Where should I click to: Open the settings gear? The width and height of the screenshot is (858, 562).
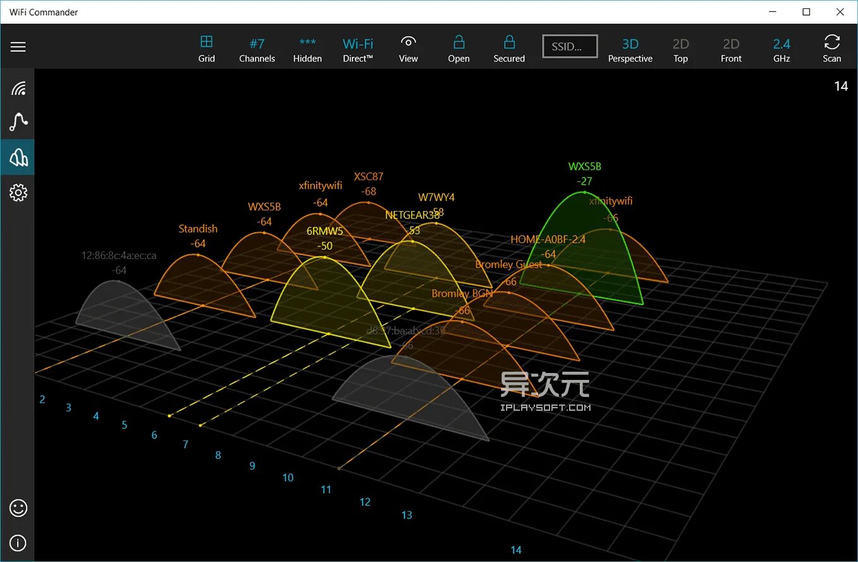coord(18,192)
